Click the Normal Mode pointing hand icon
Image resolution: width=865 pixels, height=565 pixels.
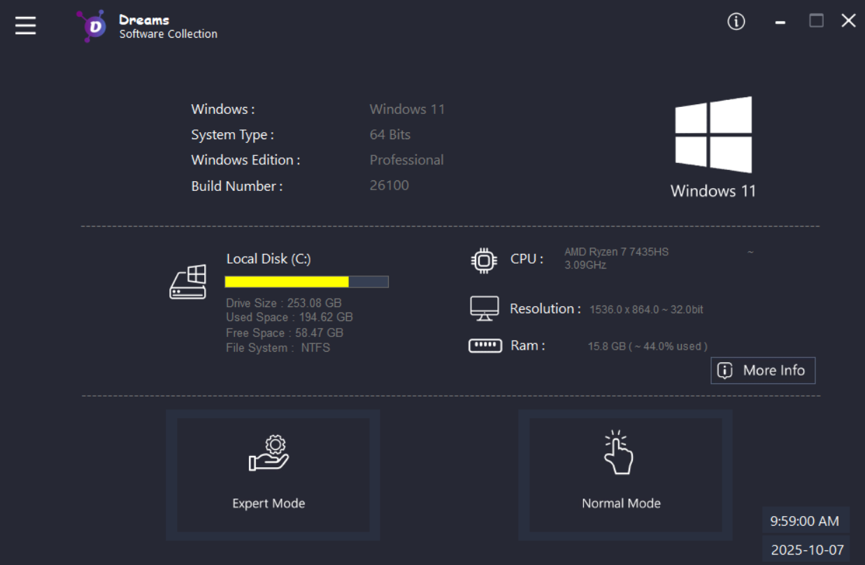click(619, 453)
